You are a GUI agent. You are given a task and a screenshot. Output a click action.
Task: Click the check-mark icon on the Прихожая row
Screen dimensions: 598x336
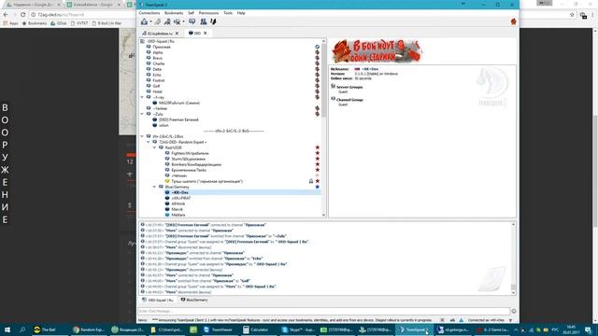pyautogui.click(x=318, y=47)
